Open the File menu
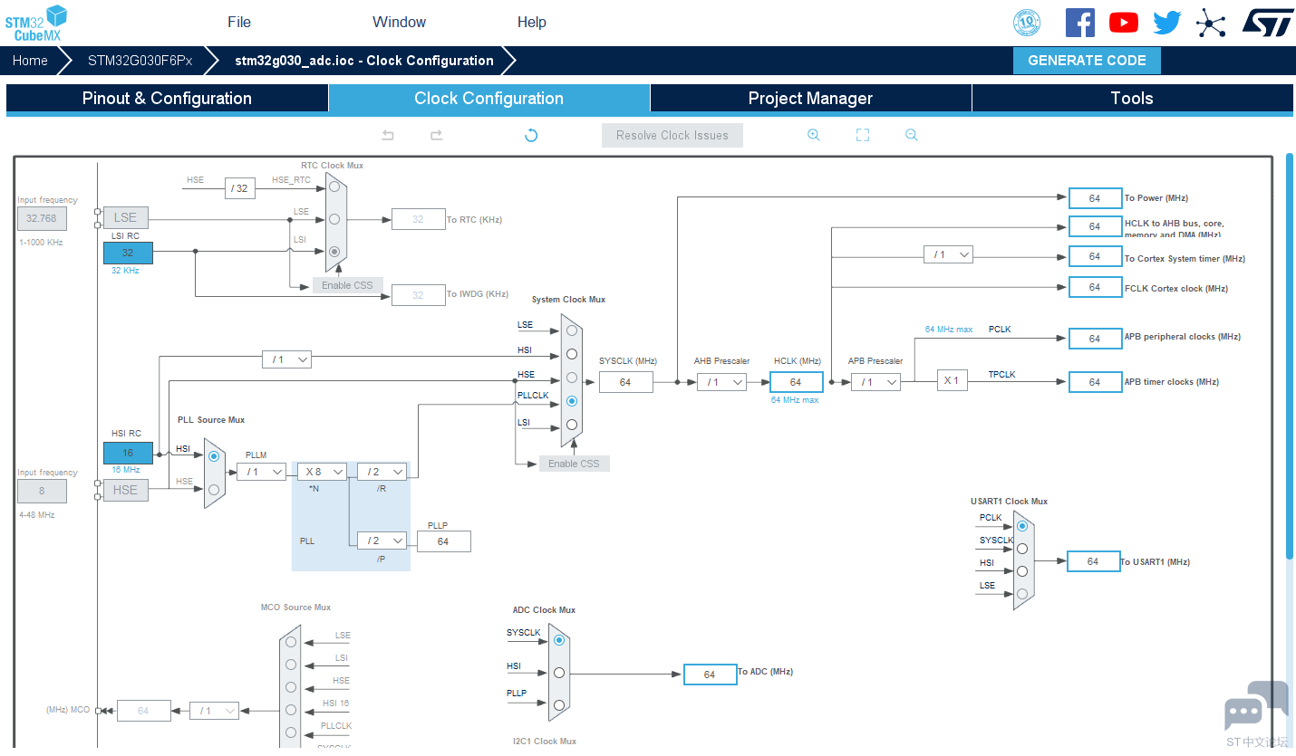Image resolution: width=1296 pixels, height=756 pixels. (x=239, y=23)
